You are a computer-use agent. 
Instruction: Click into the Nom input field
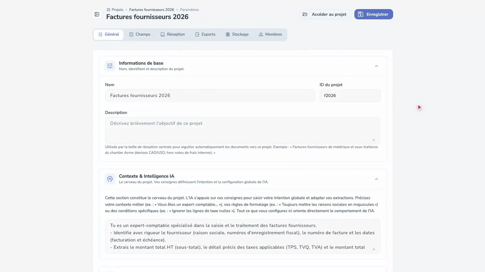pos(210,96)
